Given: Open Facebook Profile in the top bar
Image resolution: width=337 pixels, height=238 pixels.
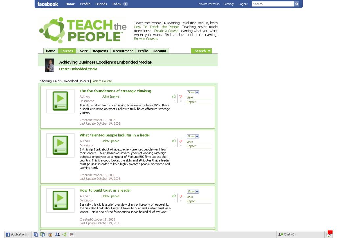Looking at the screenshot, I should click(85, 4).
